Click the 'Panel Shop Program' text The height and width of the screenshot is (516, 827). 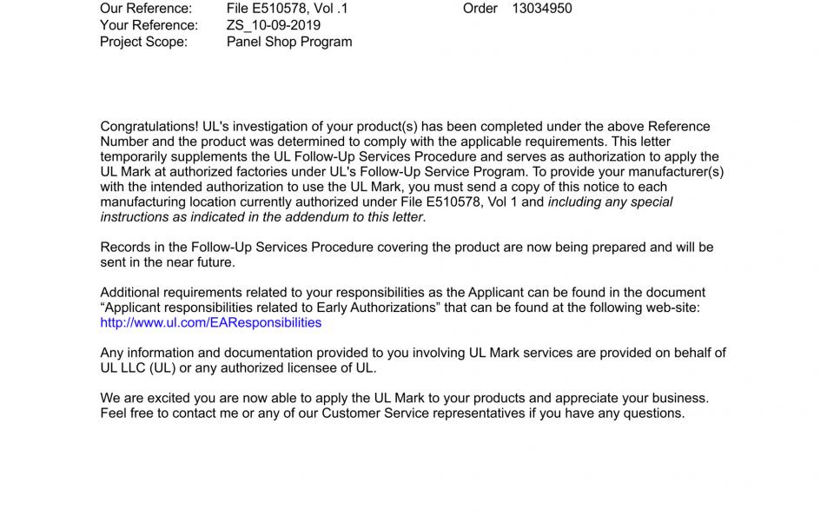coord(289,42)
